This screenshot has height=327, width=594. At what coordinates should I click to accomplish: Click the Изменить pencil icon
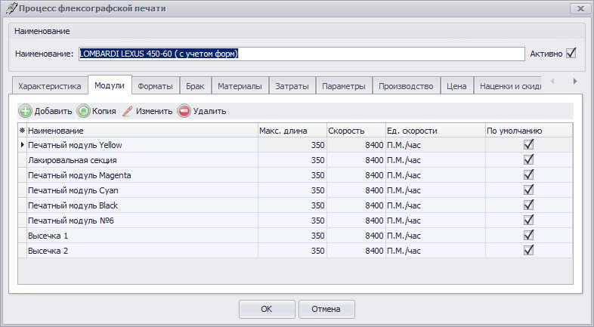coord(128,111)
